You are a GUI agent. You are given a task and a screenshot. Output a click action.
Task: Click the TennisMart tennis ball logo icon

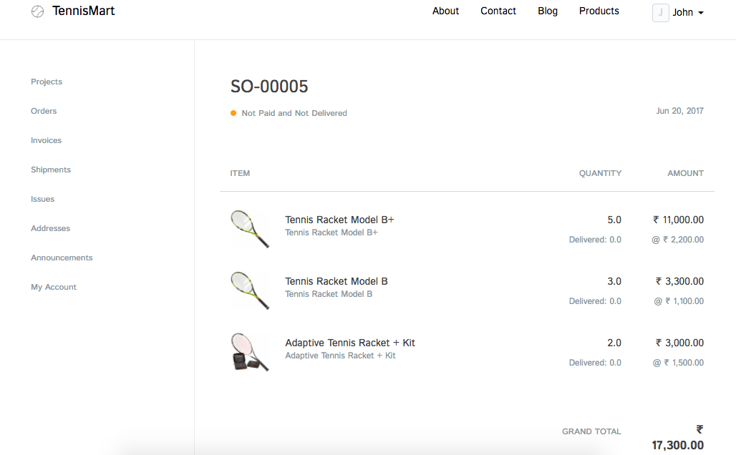pyautogui.click(x=38, y=11)
